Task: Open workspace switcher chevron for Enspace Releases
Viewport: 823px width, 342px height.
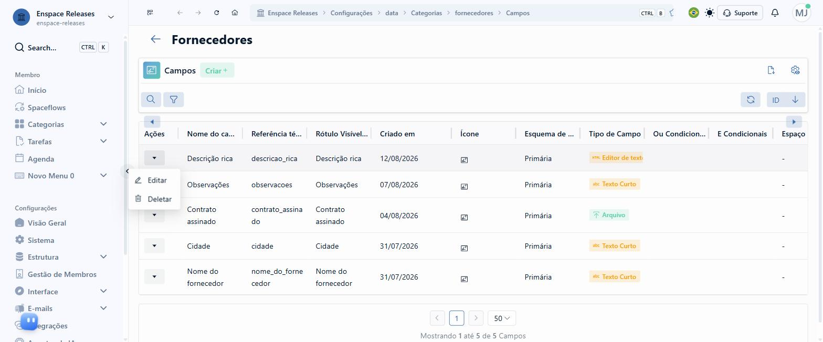Action: click(x=111, y=17)
